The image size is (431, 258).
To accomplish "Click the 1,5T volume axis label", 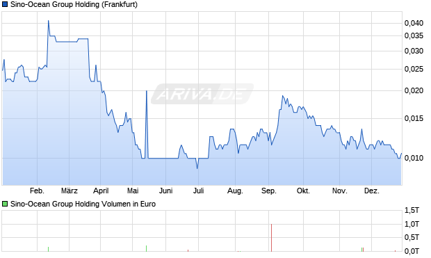I will tap(412, 211).
